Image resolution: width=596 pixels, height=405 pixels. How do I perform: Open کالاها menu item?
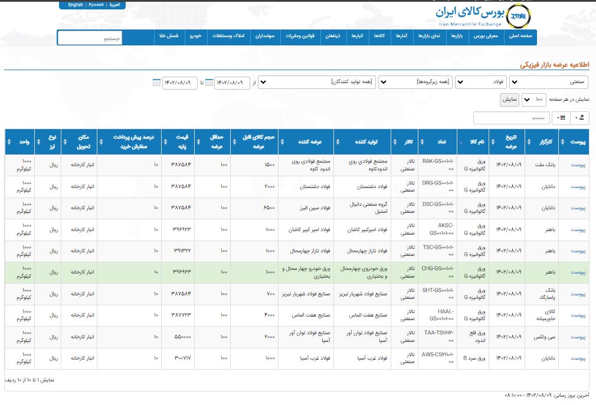point(379,36)
